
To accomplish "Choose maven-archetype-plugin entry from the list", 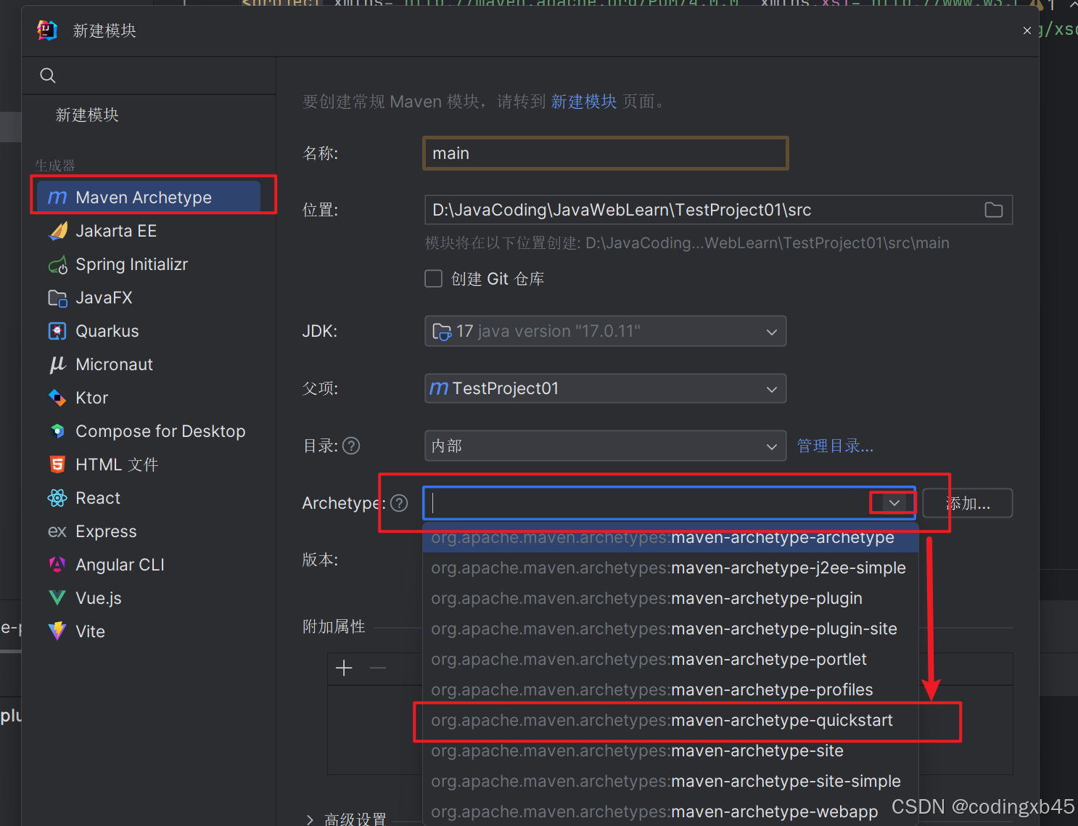I will tap(670, 598).
